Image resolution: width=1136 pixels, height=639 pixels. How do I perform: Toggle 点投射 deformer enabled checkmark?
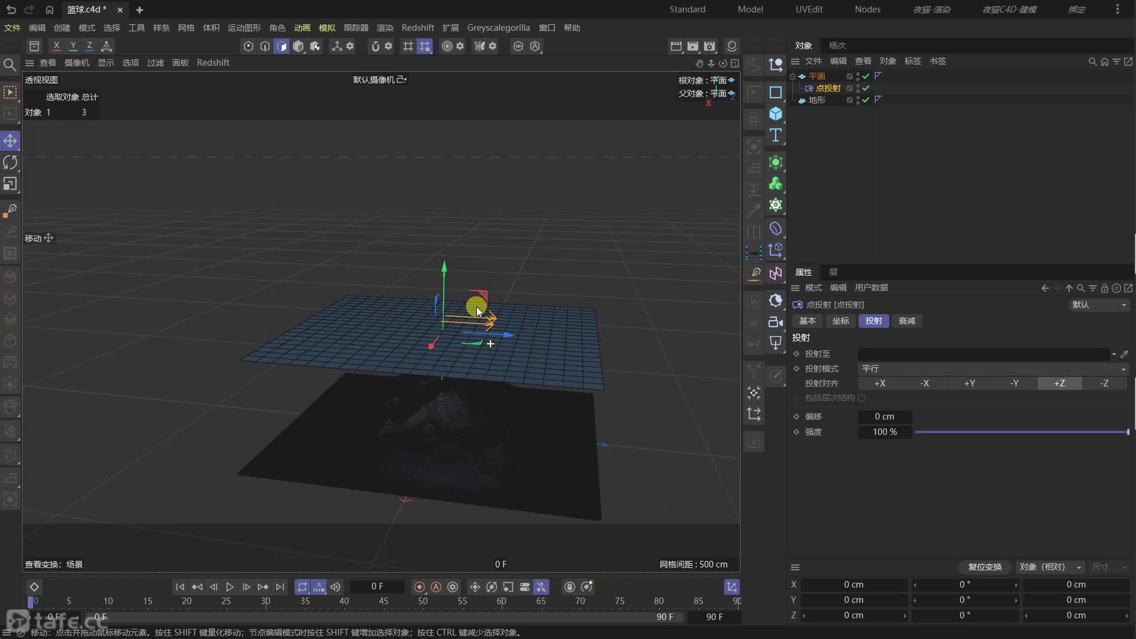[x=866, y=88]
